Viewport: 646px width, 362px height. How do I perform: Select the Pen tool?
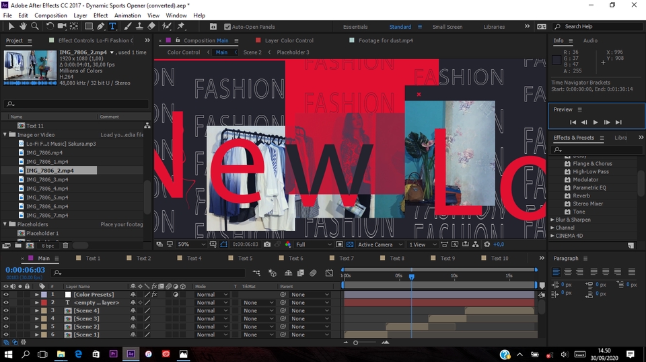click(100, 26)
